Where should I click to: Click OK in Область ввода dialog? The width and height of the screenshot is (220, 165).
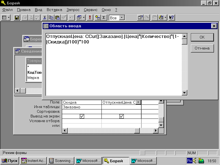[202, 37]
